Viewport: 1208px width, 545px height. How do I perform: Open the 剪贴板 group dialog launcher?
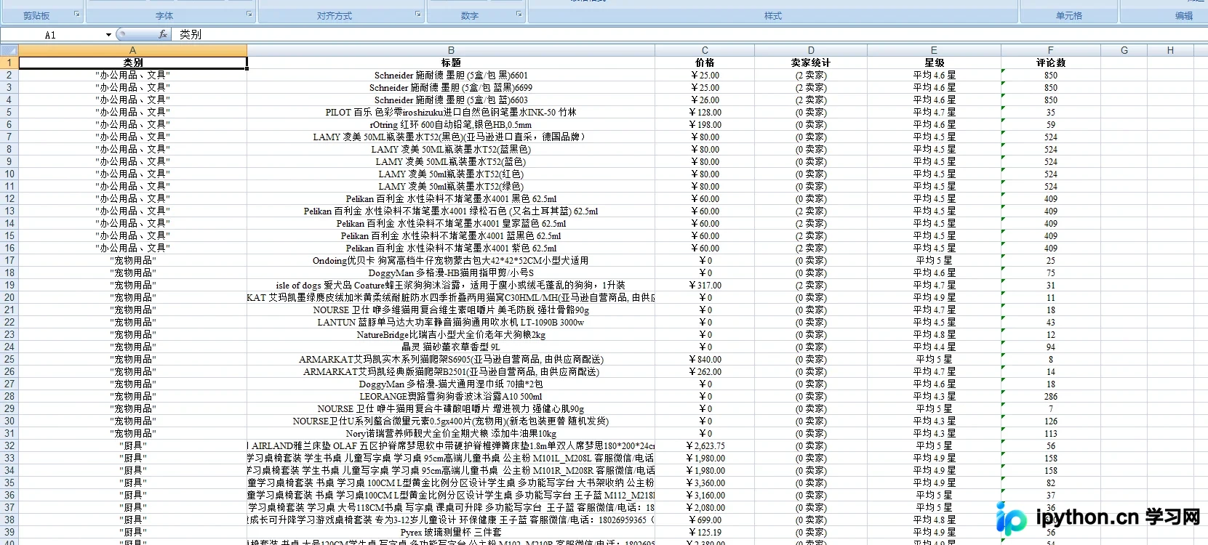[77, 14]
